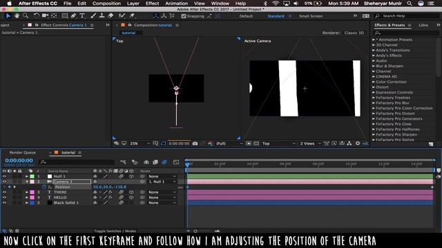Screen dimensions: 442x248
Task: Expand the Null 1 layer properties
Action: [x=27, y=176]
